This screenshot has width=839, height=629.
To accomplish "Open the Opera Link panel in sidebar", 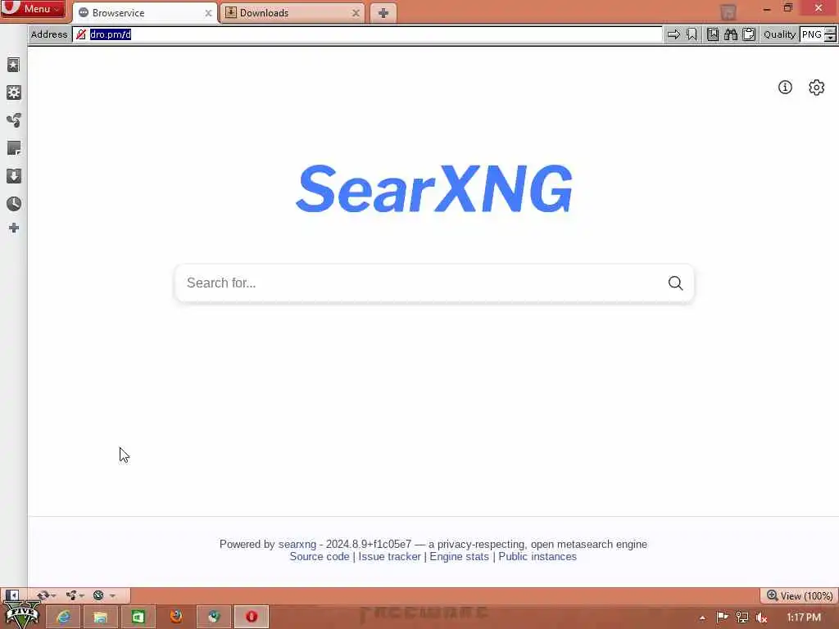I will pyautogui.click(x=14, y=120).
